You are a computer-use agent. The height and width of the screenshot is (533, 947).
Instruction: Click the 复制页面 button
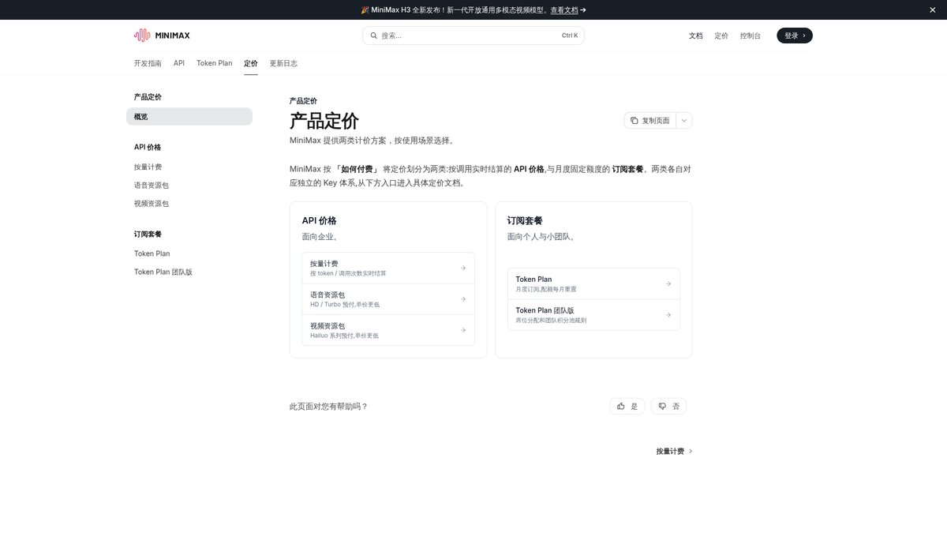click(650, 121)
